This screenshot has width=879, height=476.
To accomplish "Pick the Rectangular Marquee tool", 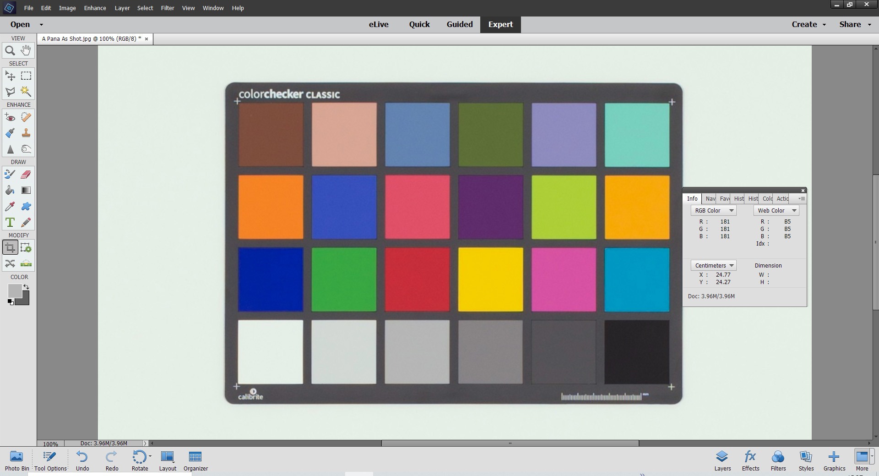I will coord(26,76).
